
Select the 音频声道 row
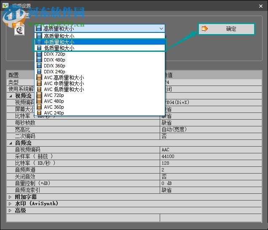[134, 170]
